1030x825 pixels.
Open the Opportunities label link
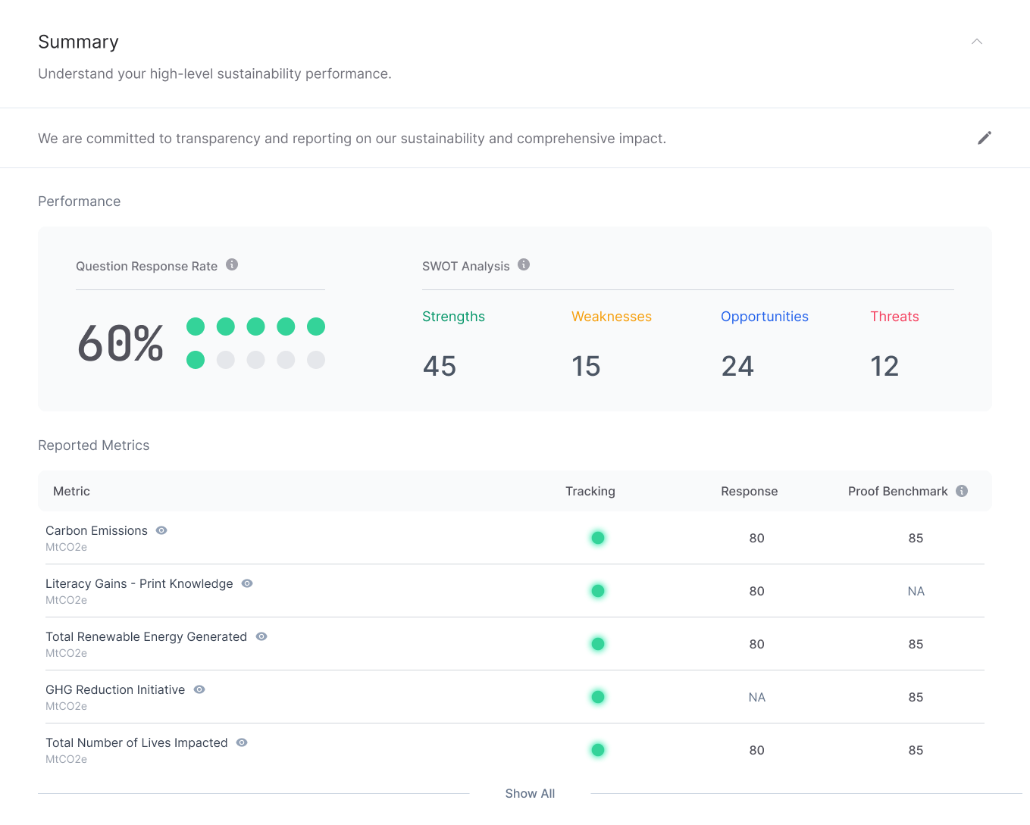(764, 317)
